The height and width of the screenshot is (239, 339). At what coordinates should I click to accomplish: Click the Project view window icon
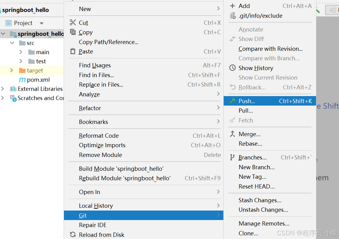tap(9, 23)
